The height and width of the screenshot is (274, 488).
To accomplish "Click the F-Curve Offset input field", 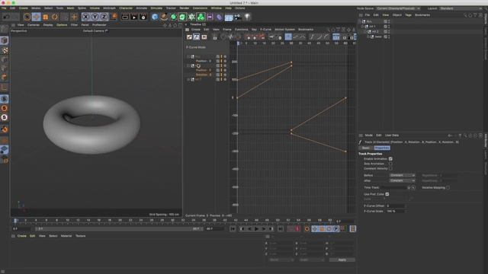I will pos(395,206).
